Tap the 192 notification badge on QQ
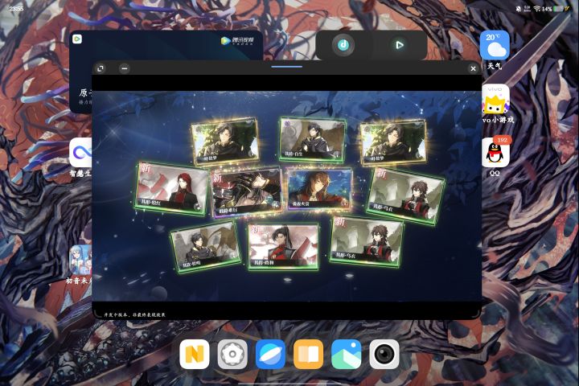The height and width of the screenshot is (386, 579). [x=502, y=140]
